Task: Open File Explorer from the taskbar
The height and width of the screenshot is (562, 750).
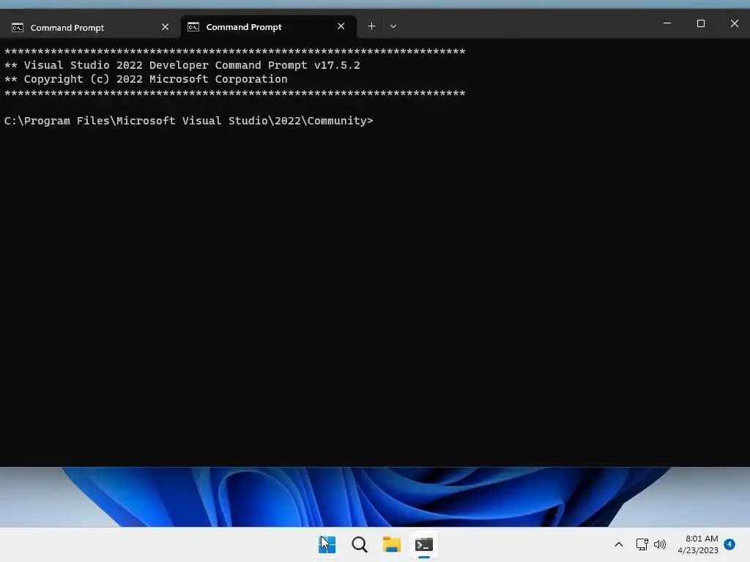Action: coord(392,544)
